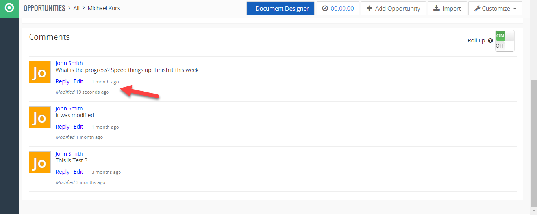Image resolution: width=537 pixels, height=215 pixels.
Task: Click the 'It was modified.' comment text
Action: pyautogui.click(x=76, y=115)
